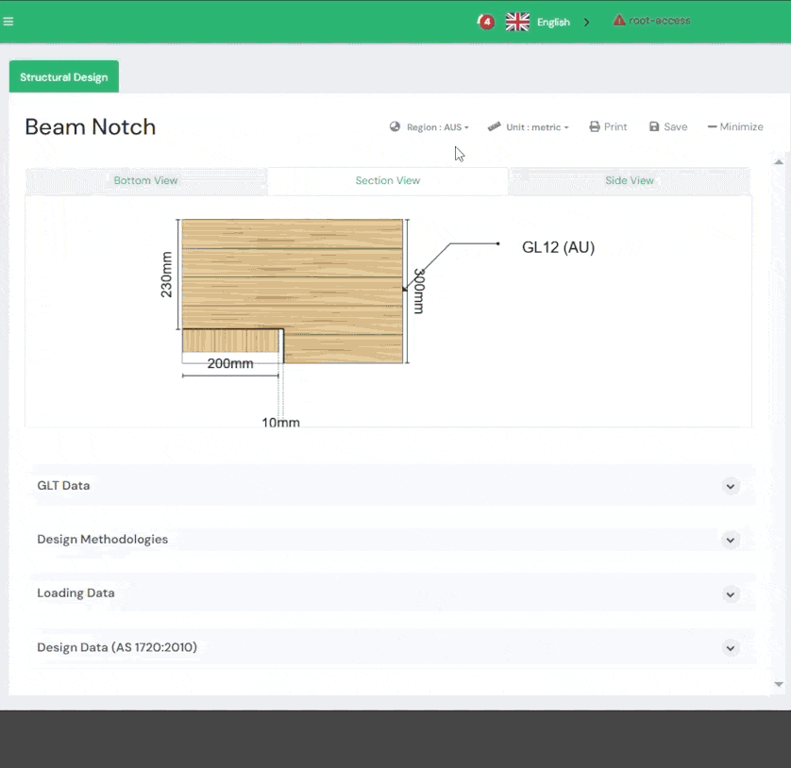
Task: Open the hamburger menu icon
Action: point(8,21)
